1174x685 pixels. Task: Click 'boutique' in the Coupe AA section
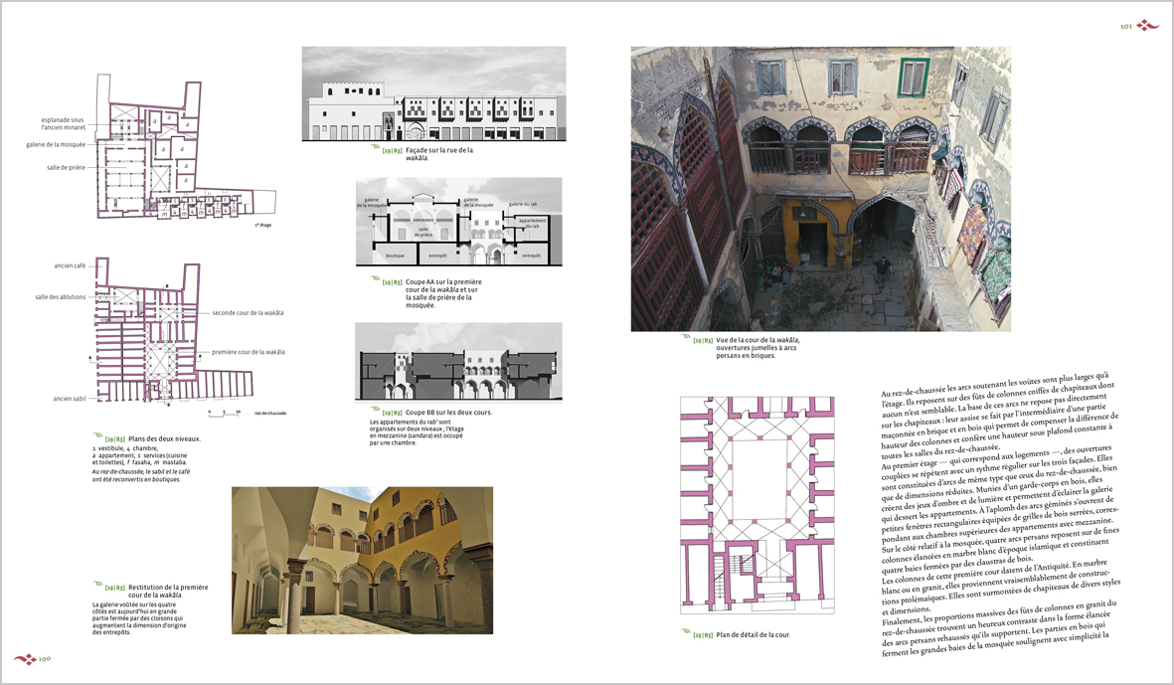coord(395,257)
